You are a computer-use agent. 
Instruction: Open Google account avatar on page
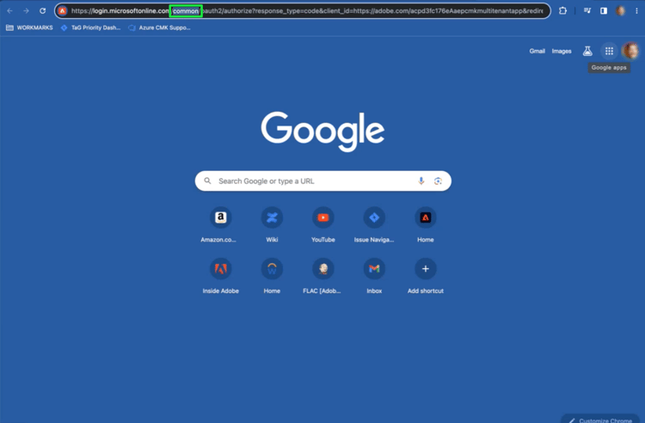630,51
